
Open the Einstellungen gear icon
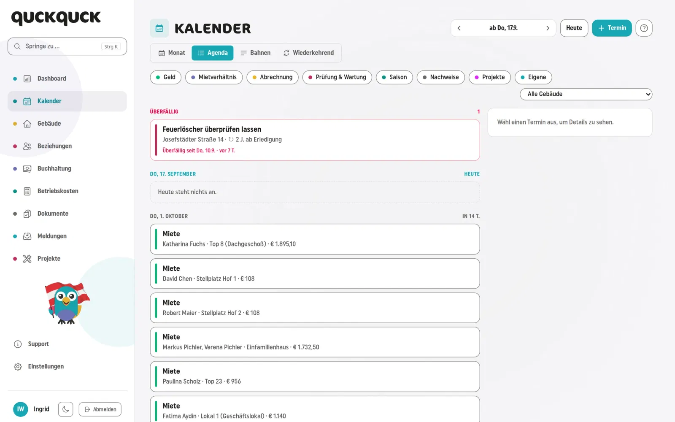point(18,367)
